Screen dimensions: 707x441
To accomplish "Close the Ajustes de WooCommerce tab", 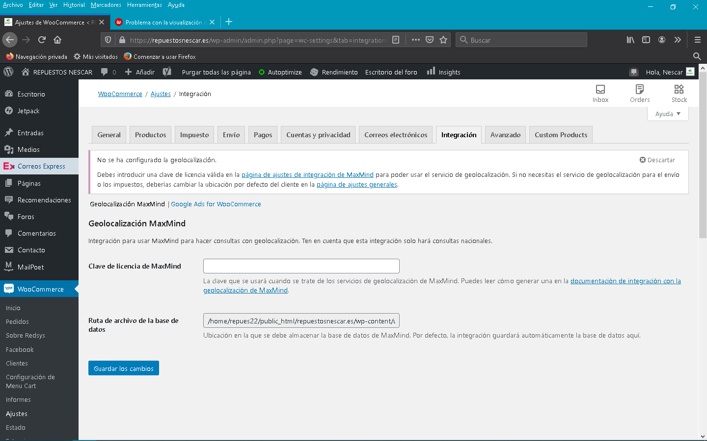I will 102,22.
